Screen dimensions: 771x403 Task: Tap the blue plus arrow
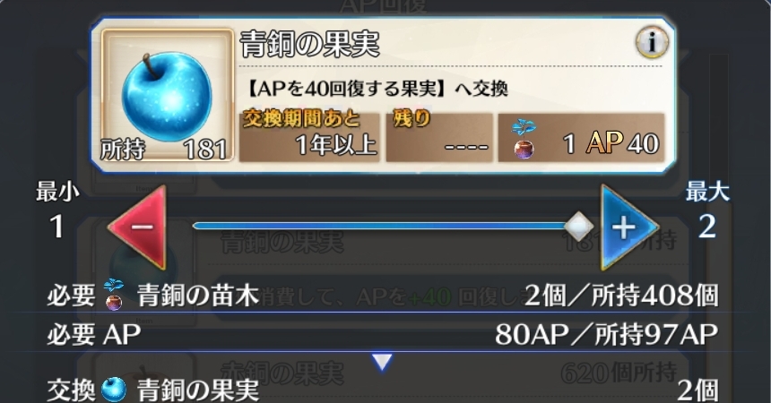point(628,227)
